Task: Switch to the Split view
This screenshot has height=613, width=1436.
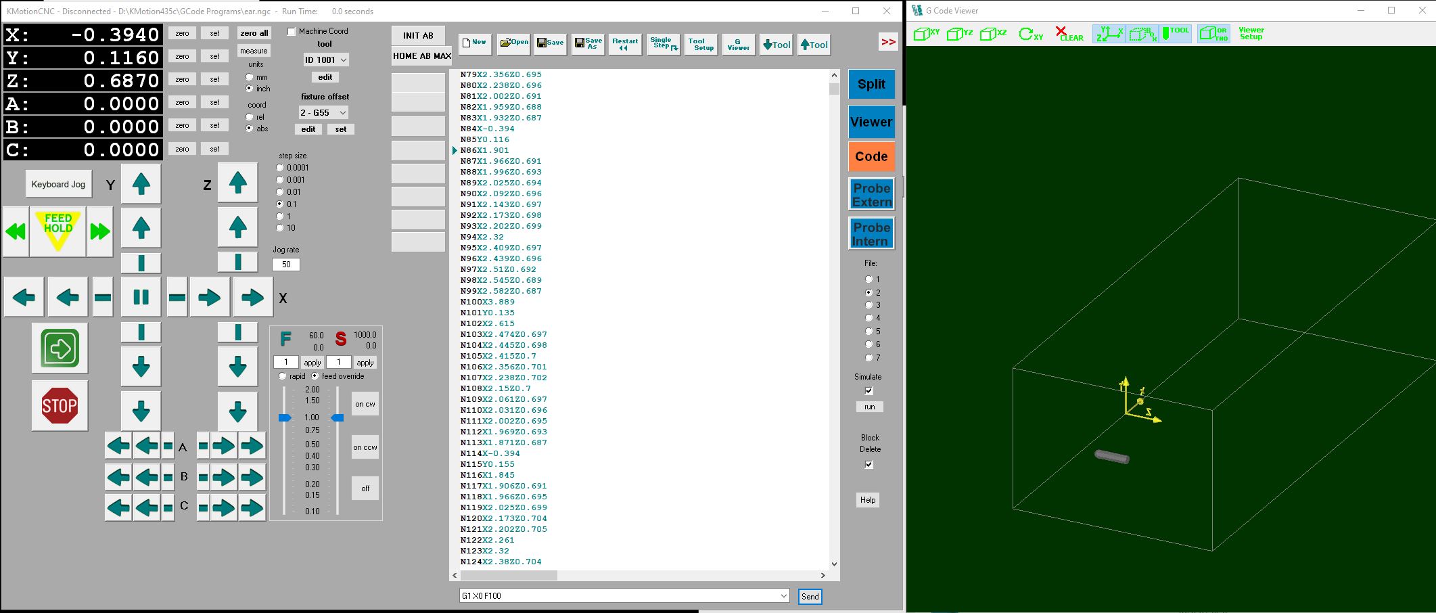Action: (x=871, y=85)
